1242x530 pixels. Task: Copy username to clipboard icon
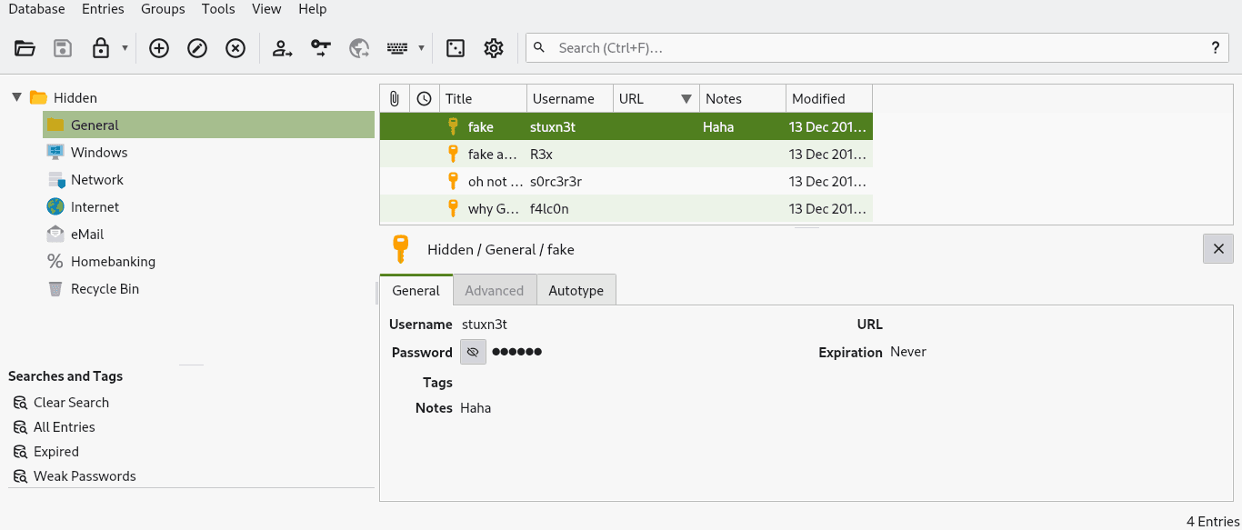[x=283, y=48]
